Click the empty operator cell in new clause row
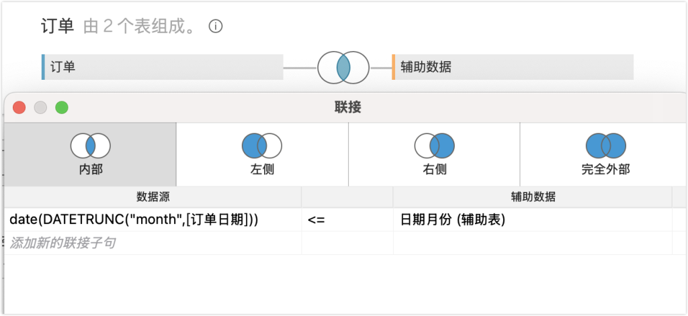 (347, 243)
